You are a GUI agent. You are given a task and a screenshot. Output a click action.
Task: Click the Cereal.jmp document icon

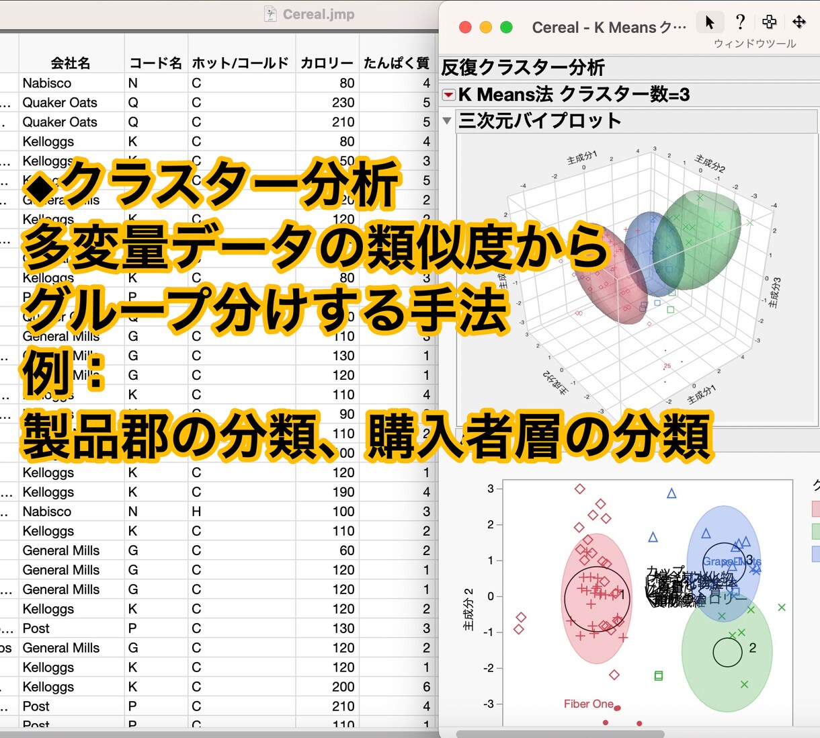click(270, 14)
